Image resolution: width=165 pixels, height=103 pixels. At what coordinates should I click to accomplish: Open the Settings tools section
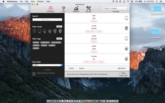(x=89, y=9)
